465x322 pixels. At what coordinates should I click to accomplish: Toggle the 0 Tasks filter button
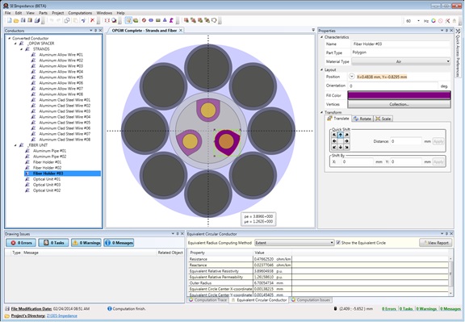pyautogui.click(x=53, y=243)
